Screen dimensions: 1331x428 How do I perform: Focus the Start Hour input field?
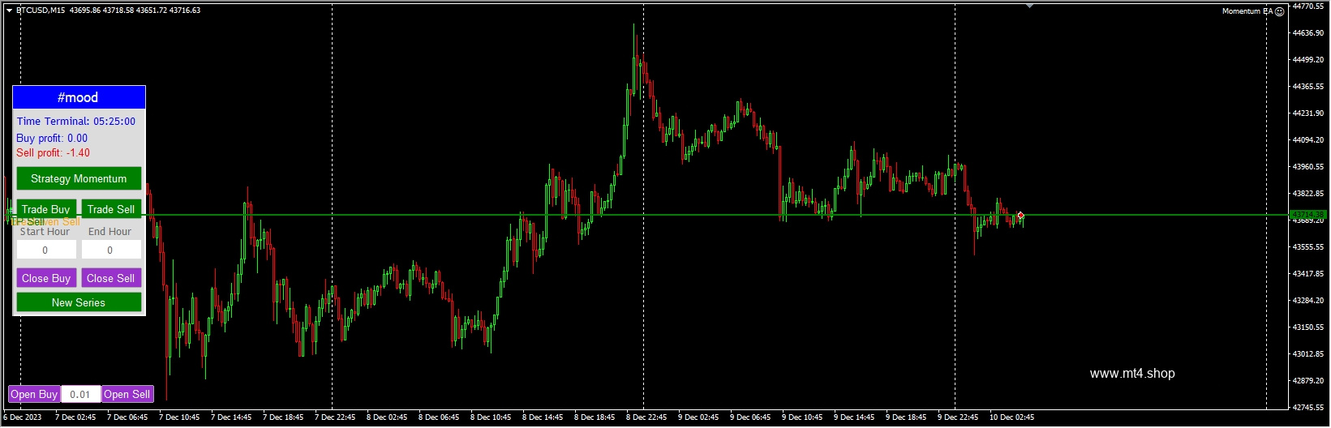[x=46, y=250]
